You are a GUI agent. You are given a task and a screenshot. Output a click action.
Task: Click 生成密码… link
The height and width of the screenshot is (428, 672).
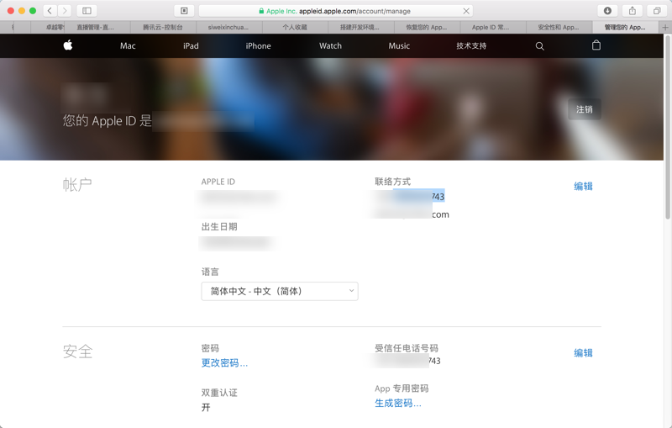pos(397,403)
